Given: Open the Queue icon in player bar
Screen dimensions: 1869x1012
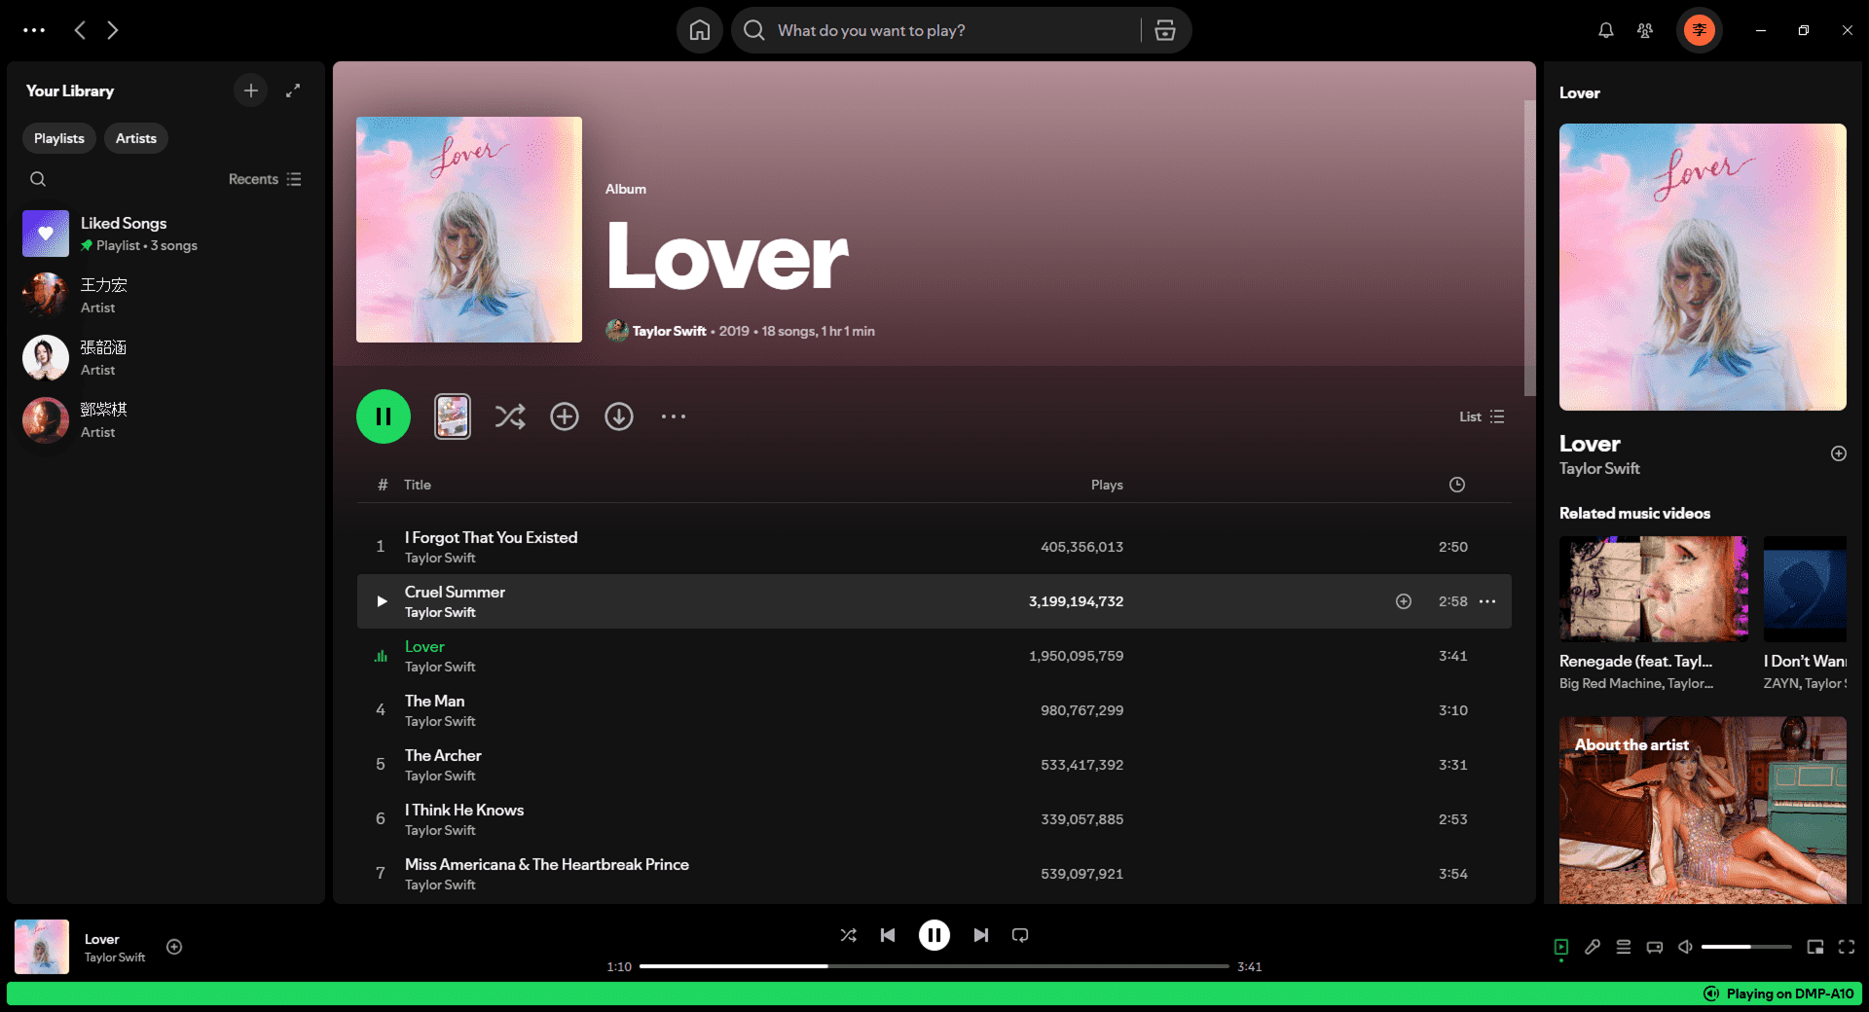Looking at the screenshot, I should tap(1623, 947).
